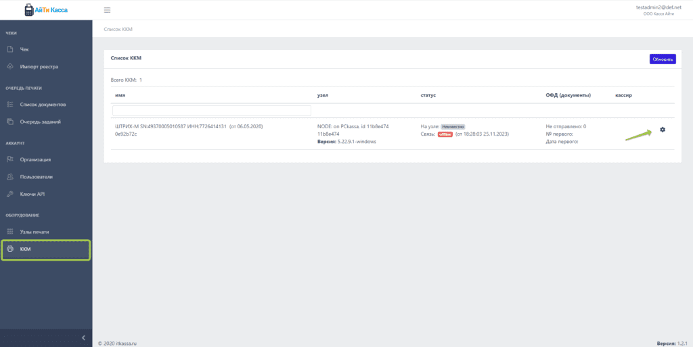
Task: Click the red offline status badge
Action: (x=445, y=134)
